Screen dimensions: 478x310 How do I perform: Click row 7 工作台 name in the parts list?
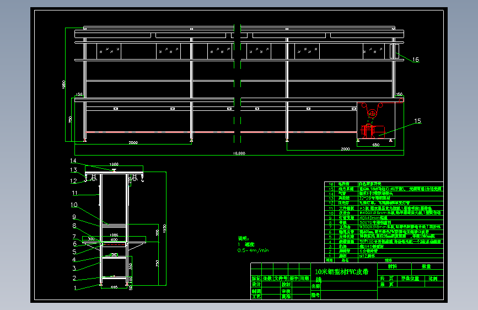tap(345, 227)
